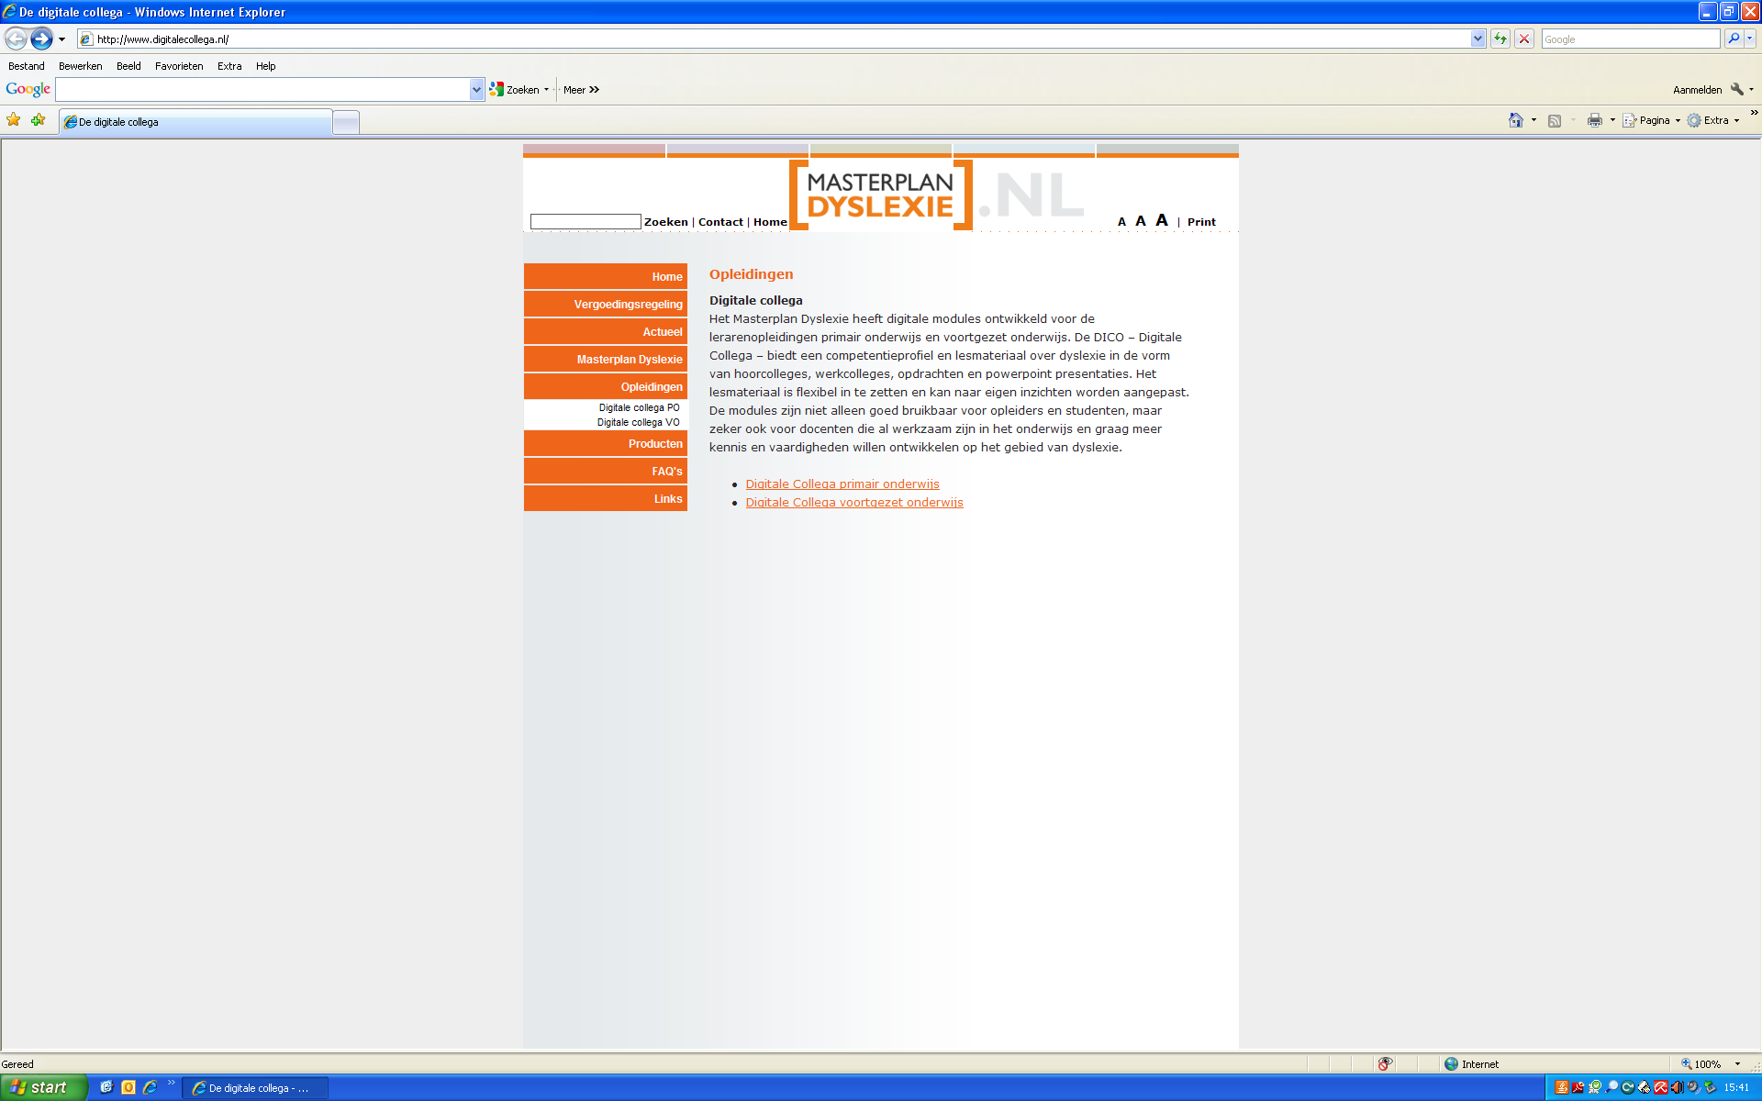Viewport: 1762px width, 1101px height.
Task: Click Digitale collega VO submenu item
Action: pyautogui.click(x=638, y=422)
